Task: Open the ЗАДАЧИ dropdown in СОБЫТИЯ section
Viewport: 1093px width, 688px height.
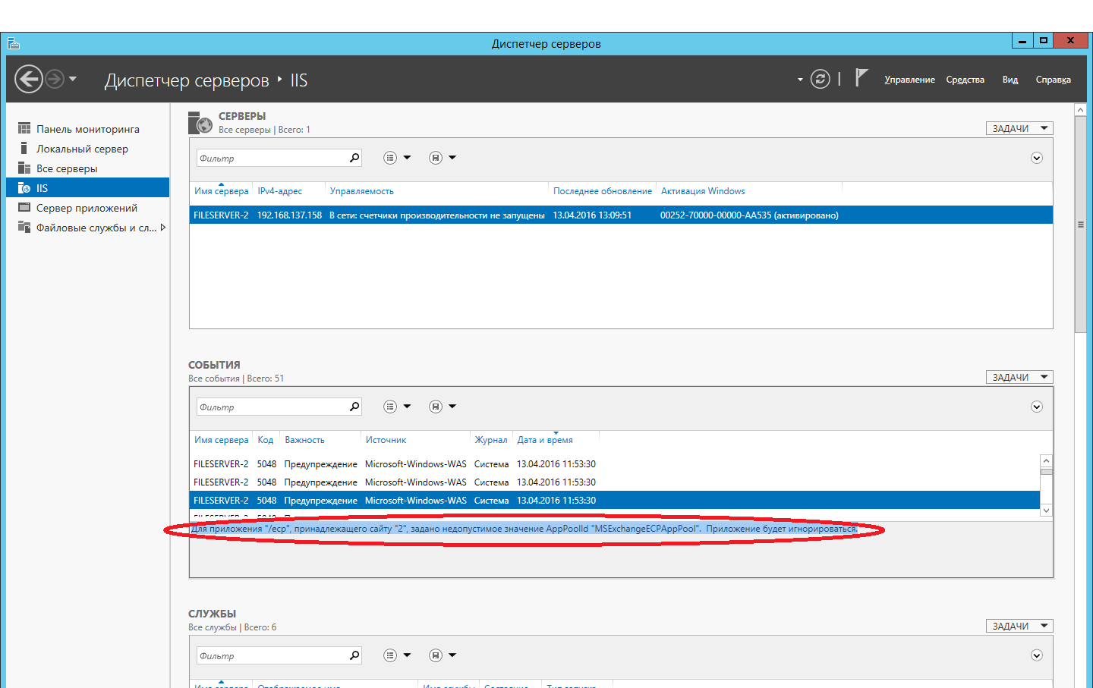Action: click(x=1019, y=377)
